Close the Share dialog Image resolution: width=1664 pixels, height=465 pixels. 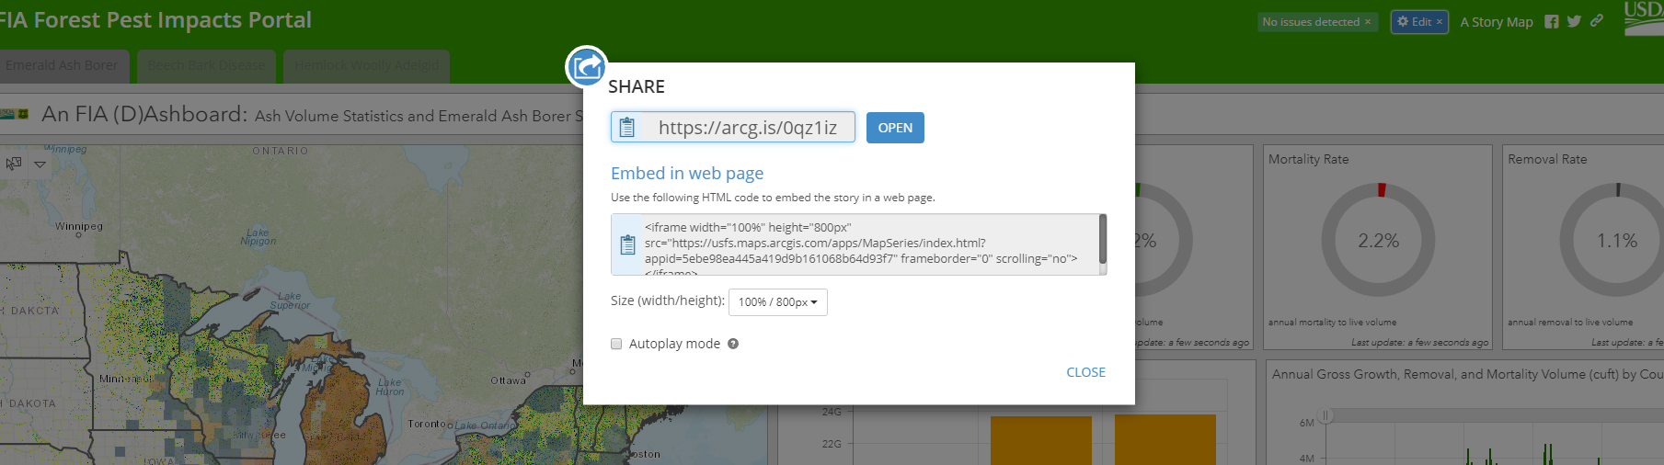pyautogui.click(x=1085, y=372)
